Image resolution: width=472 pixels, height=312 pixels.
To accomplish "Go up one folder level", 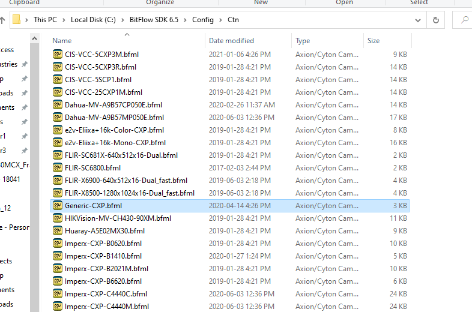I will click(x=2, y=20).
